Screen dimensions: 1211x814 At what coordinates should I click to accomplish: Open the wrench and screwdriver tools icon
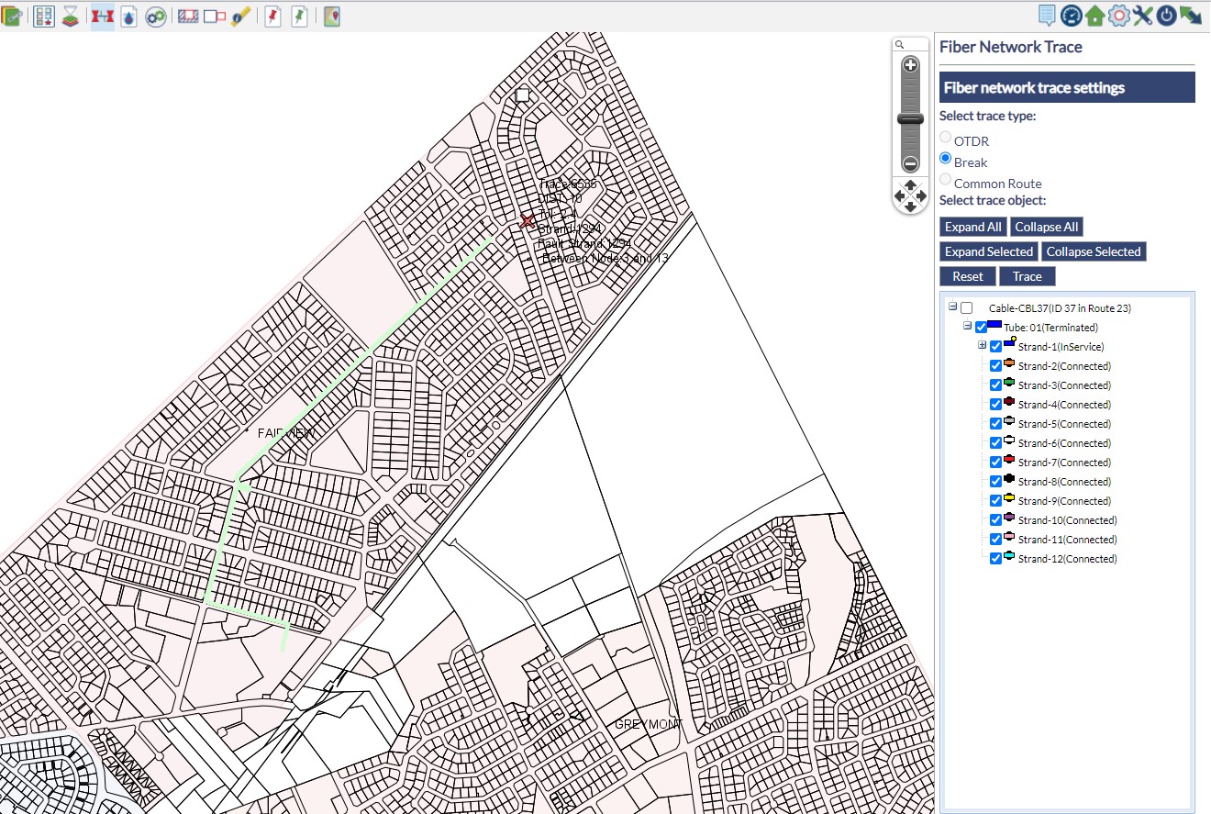(1142, 16)
